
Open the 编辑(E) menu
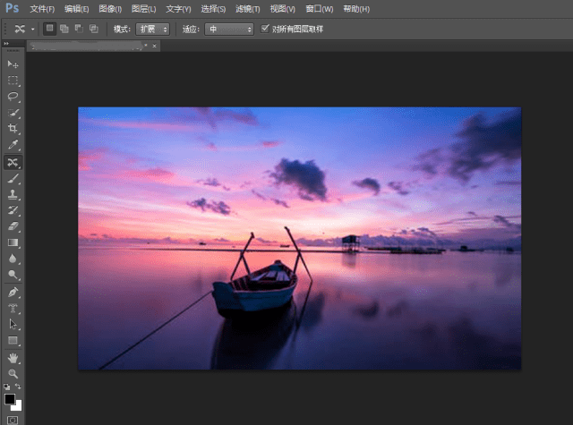click(77, 9)
